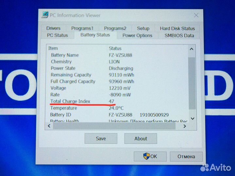
Task: Click the PC Information Viewer title bar icon
Action: pyautogui.click(x=45, y=15)
